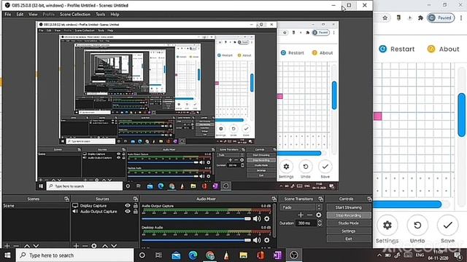Viewport: 467px width, 262px height.
Task: Open Desktop Audio mixer settings gear
Action: pyautogui.click(x=267, y=240)
